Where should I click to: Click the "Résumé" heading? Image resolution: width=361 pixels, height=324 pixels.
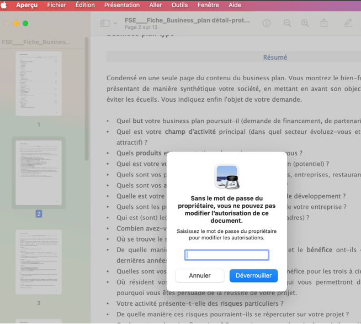point(275,57)
